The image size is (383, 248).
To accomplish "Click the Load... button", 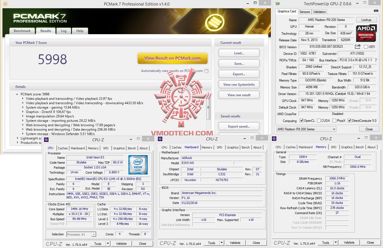I will click(239, 53).
